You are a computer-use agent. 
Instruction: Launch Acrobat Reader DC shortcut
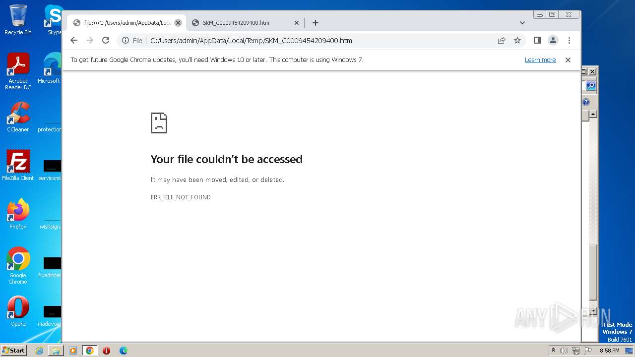18,72
